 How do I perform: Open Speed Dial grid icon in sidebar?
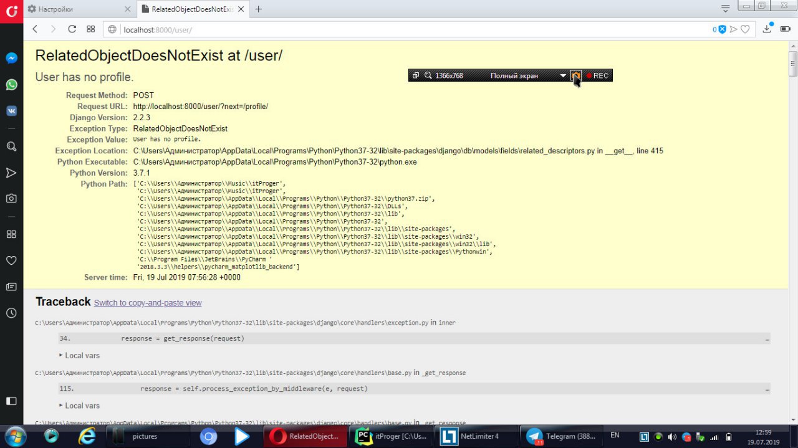click(x=11, y=234)
